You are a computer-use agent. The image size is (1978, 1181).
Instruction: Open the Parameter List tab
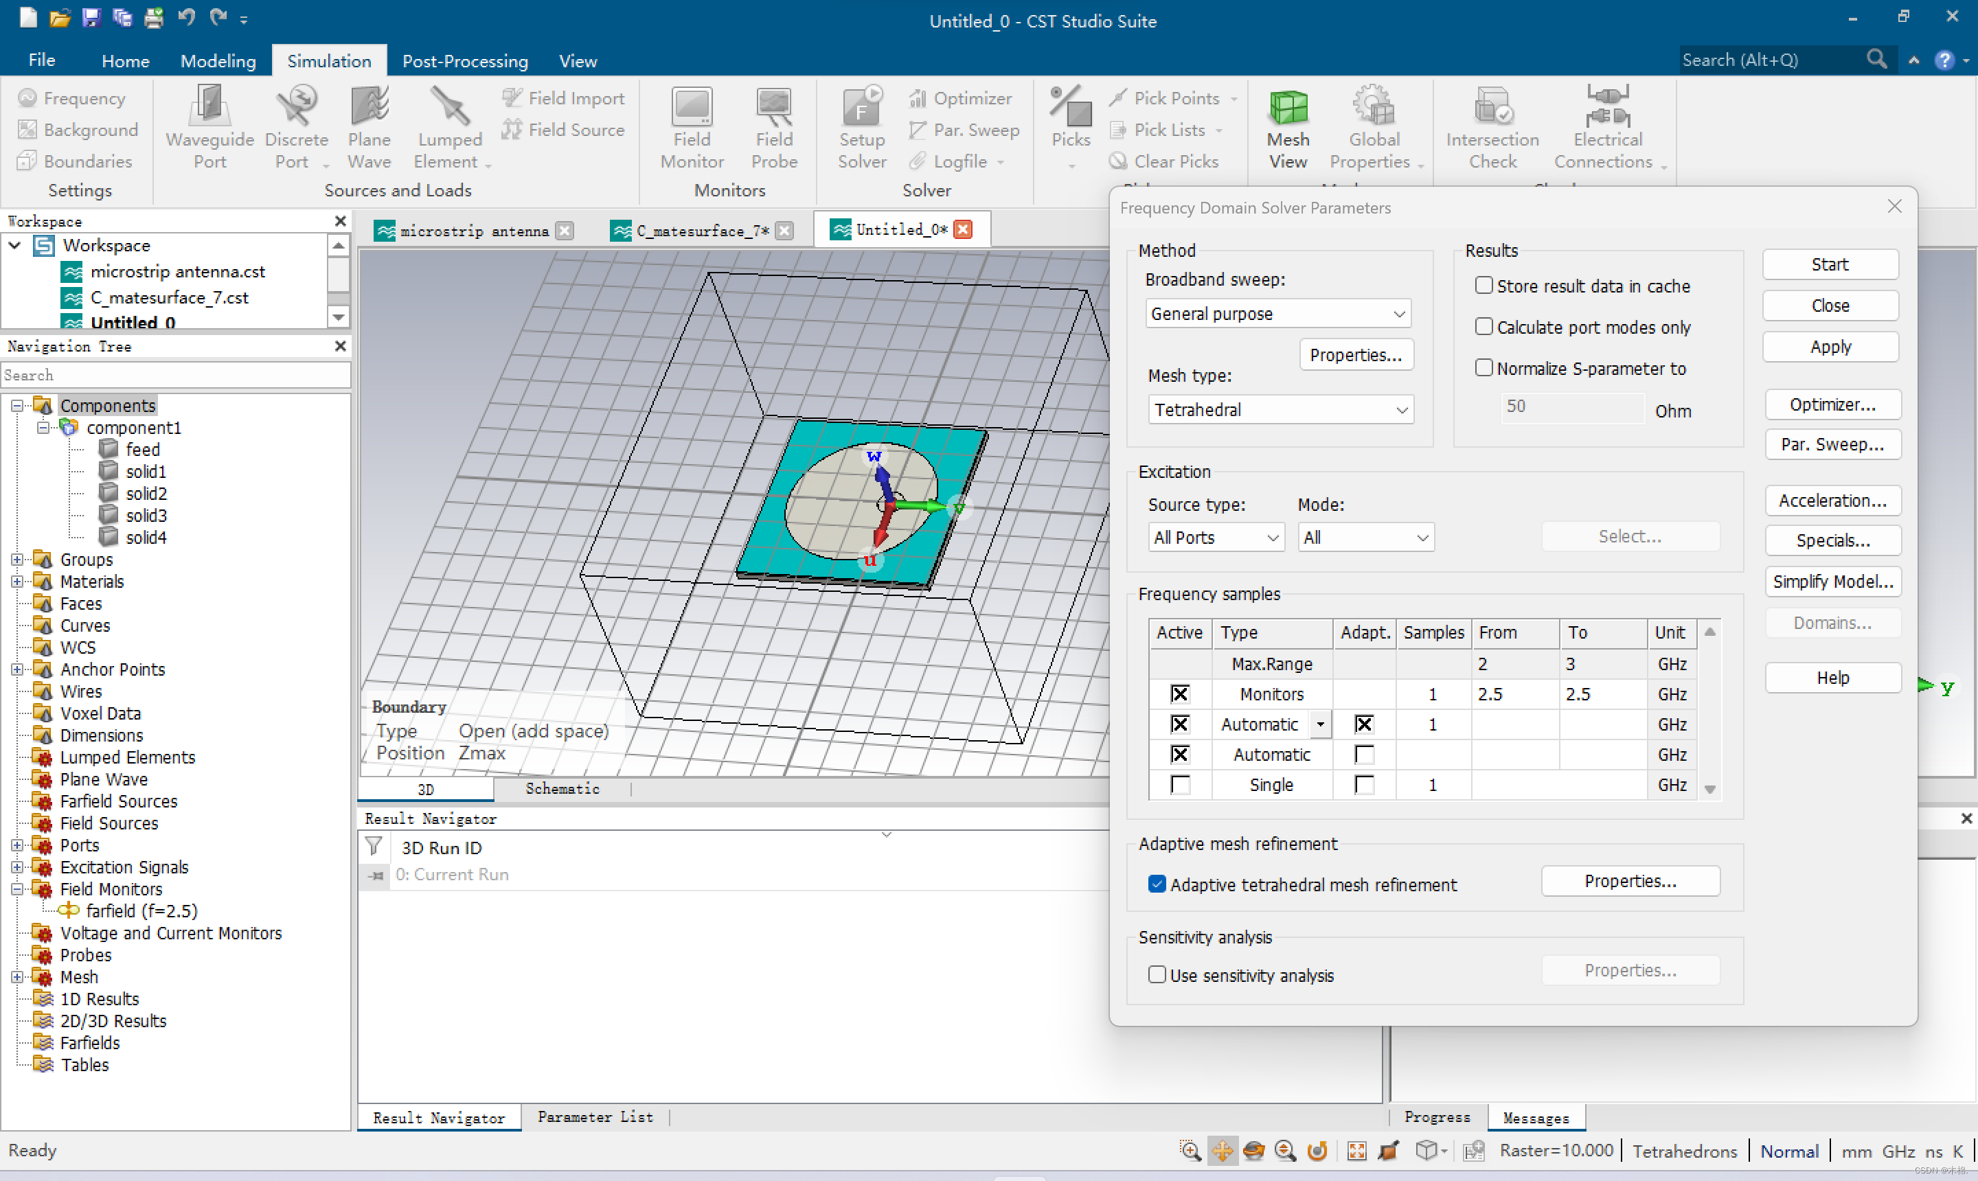click(595, 1116)
